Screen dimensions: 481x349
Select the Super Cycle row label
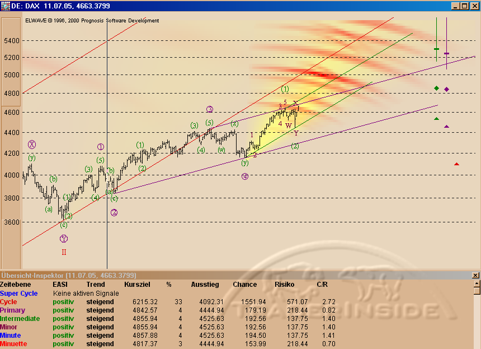(x=18, y=294)
